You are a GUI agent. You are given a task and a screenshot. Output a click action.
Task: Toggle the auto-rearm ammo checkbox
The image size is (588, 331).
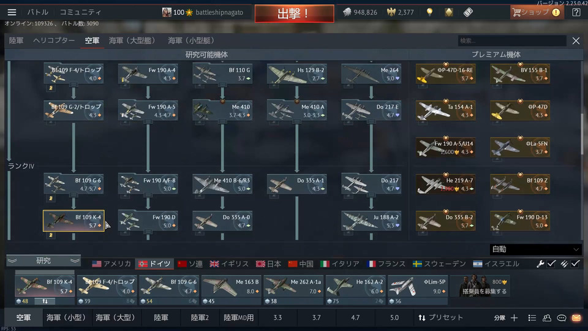pyautogui.click(x=575, y=264)
